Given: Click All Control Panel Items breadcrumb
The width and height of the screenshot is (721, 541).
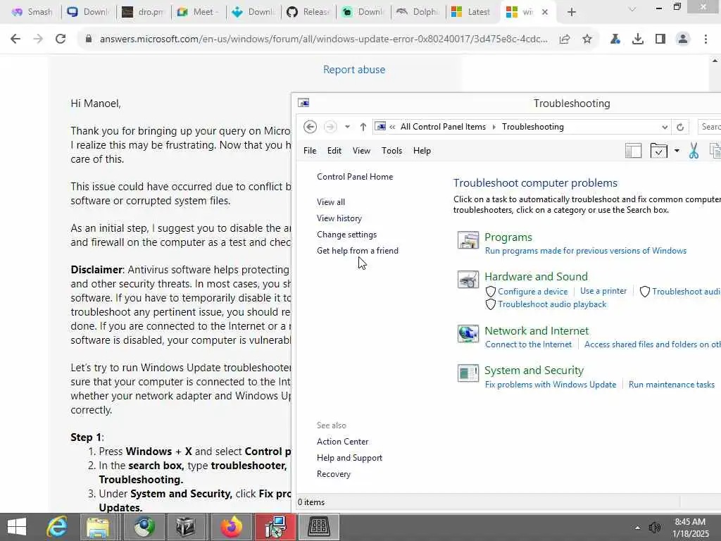Looking at the screenshot, I should (x=443, y=127).
